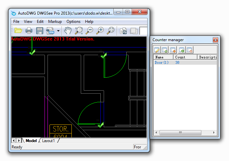
Task: Open the Options menu
Action: coord(73,22)
